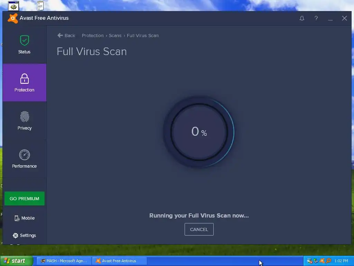Open the notifications bell
This screenshot has height=266, width=354.
click(302, 18)
